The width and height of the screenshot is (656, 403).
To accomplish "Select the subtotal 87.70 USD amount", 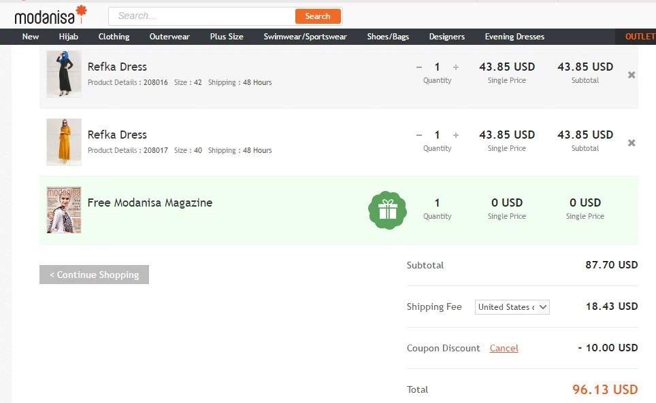I will click(611, 265).
